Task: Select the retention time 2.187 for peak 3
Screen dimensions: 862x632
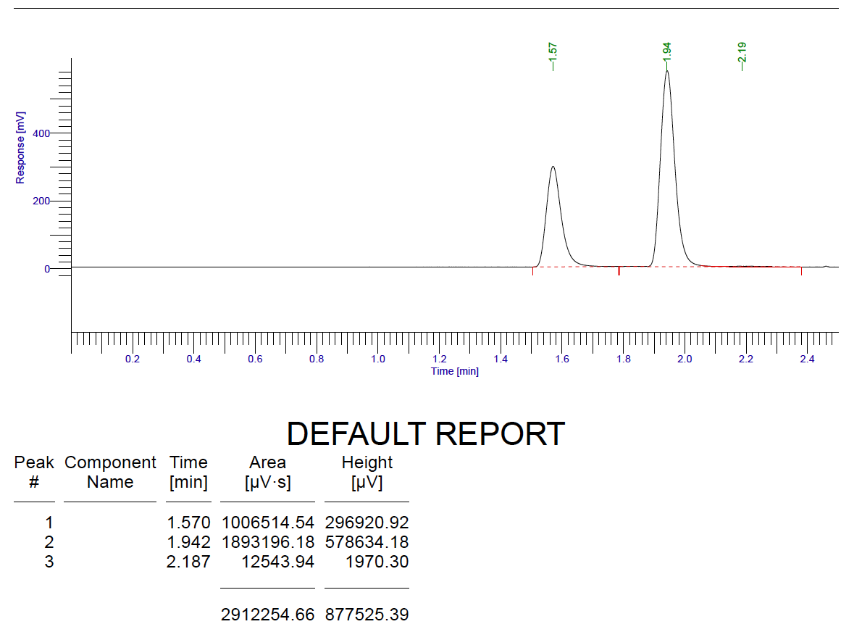Action: [190, 562]
